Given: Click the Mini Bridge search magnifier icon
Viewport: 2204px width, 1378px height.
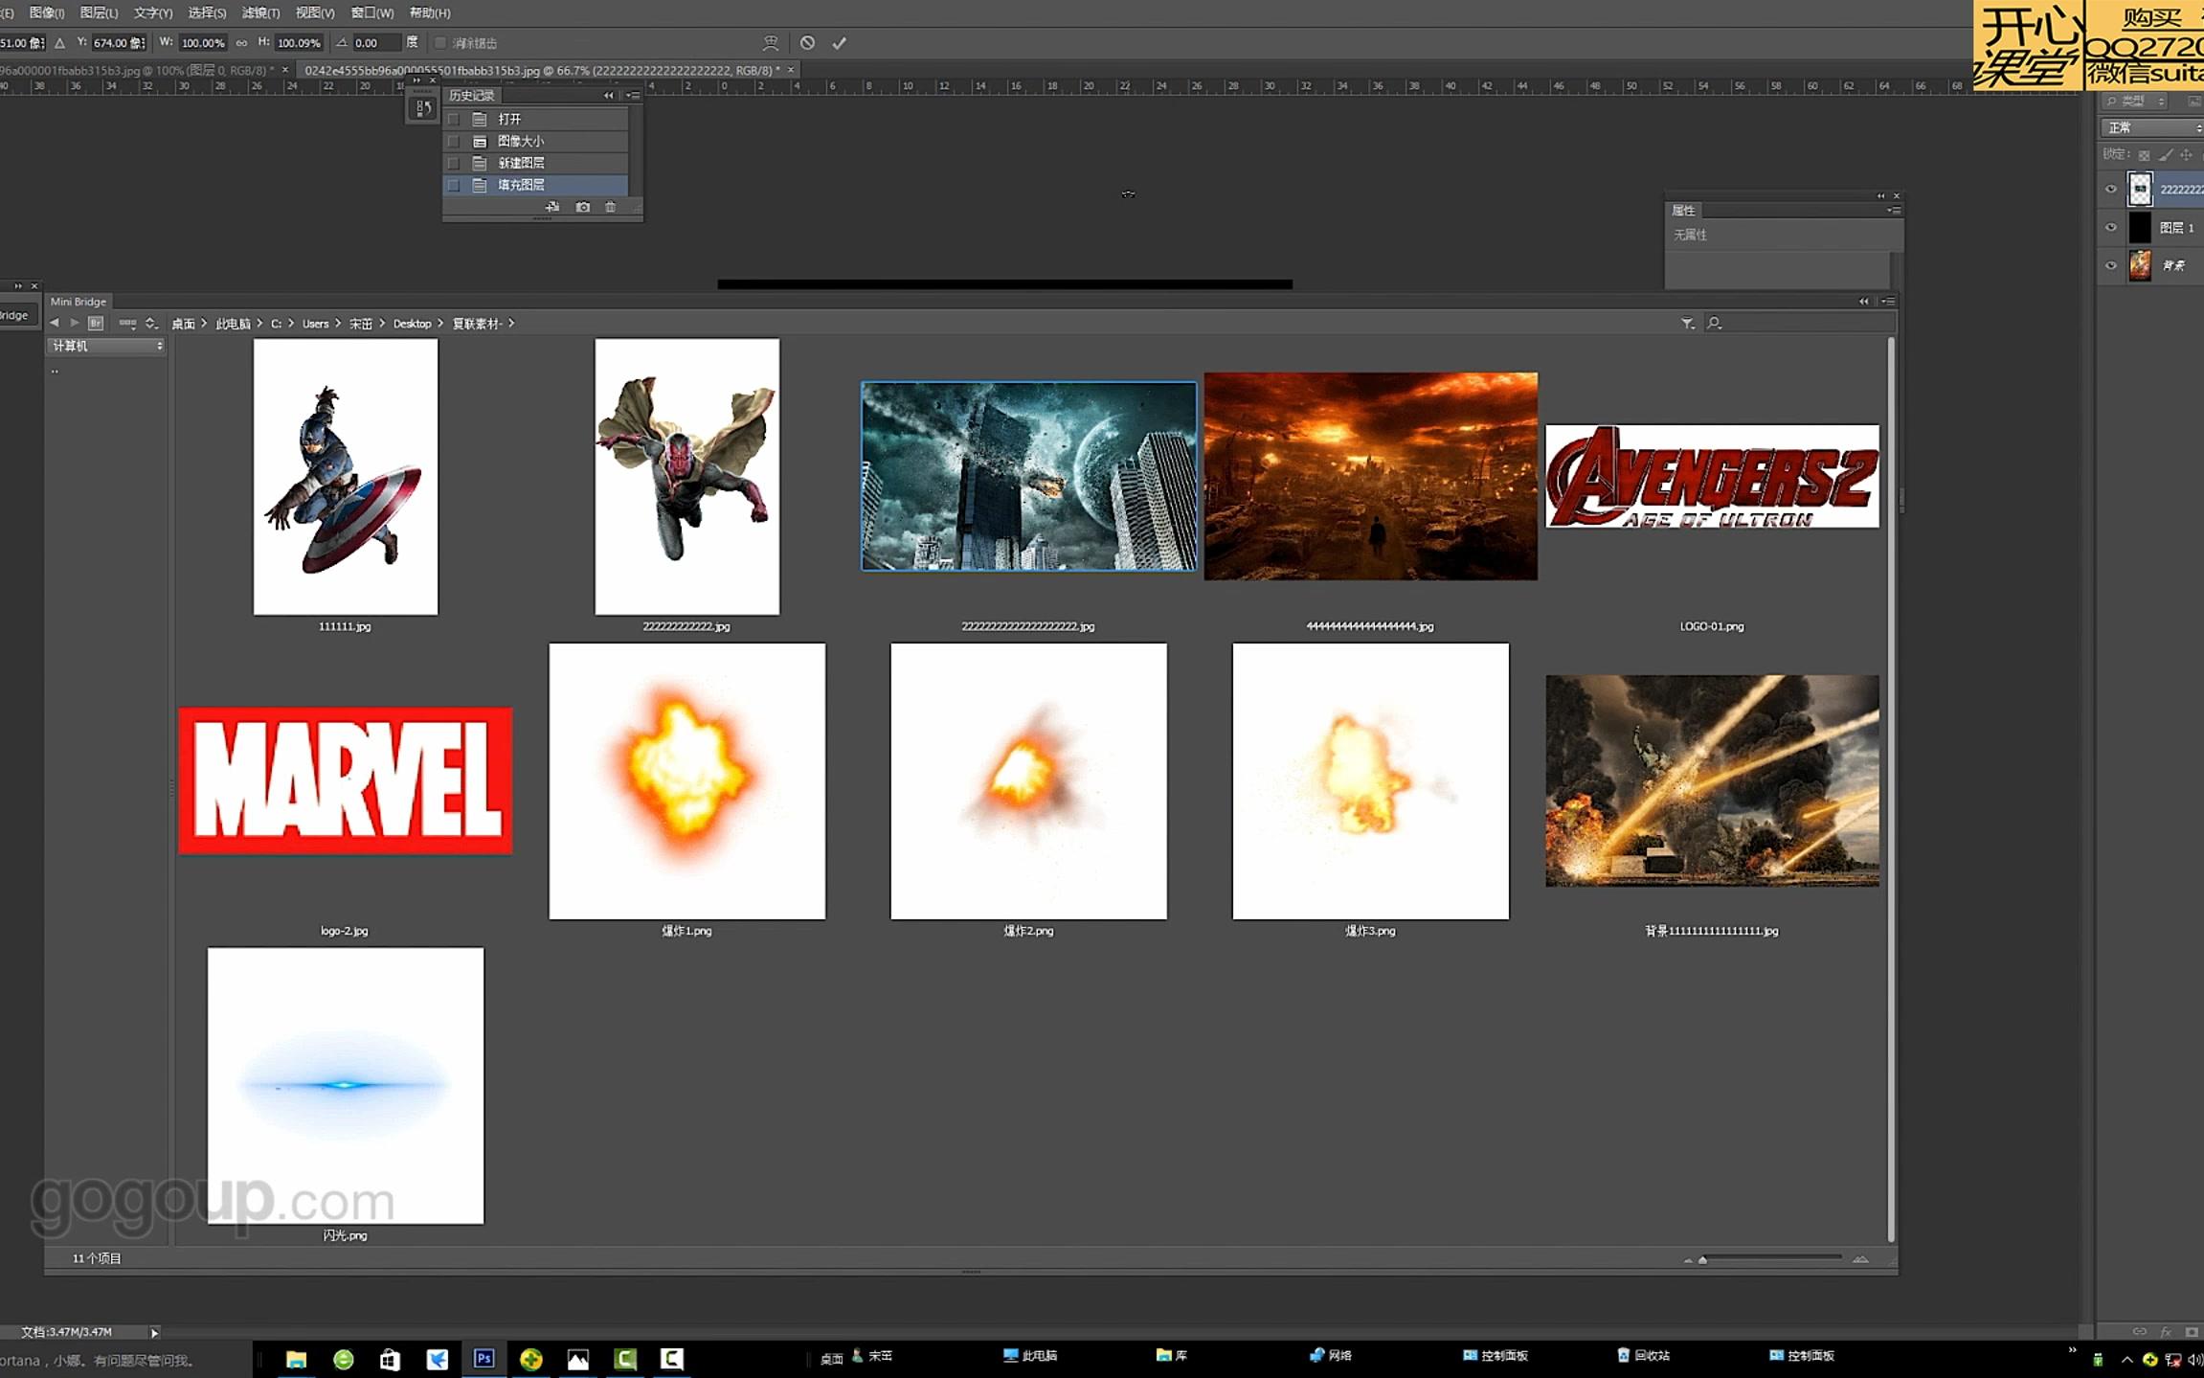Looking at the screenshot, I should click(x=1715, y=324).
